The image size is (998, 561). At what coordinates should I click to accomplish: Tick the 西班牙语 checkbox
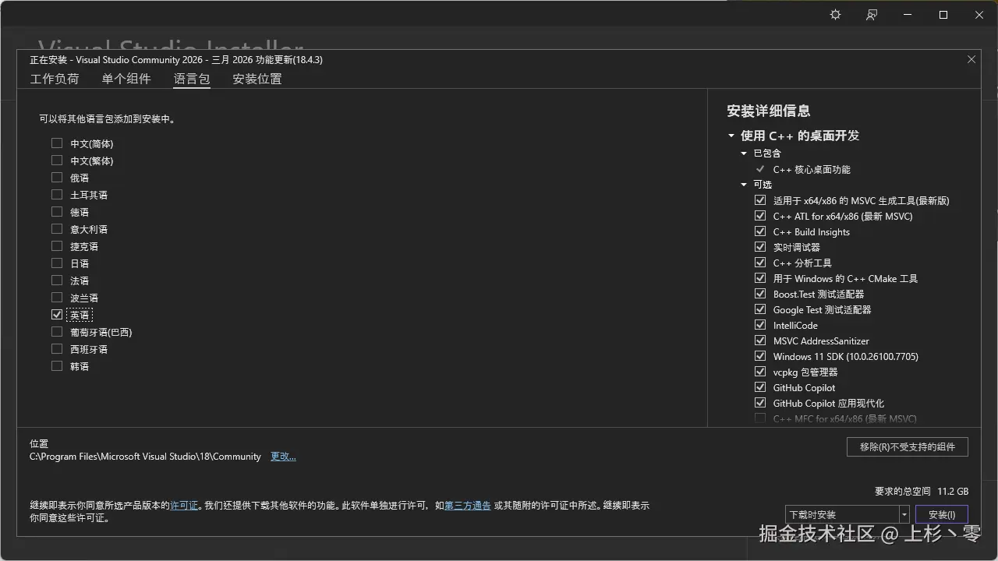(57, 349)
